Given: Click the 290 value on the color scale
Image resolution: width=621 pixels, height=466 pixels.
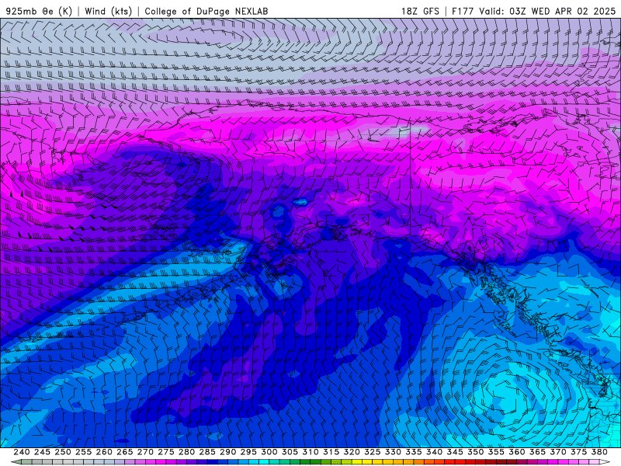Looking at the screenshot, I should [x=227, y=452].
